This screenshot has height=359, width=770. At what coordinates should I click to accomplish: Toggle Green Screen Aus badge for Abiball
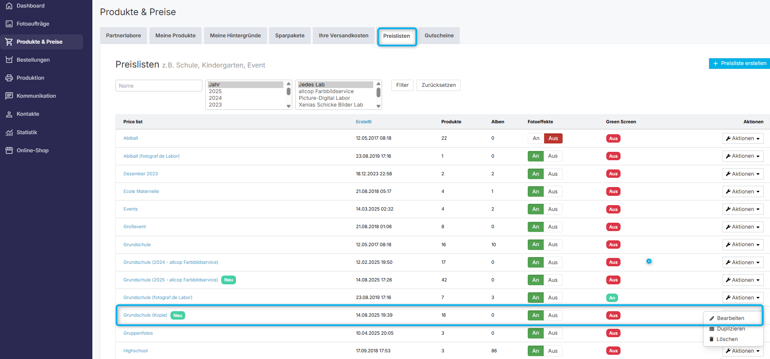(613, 138)
